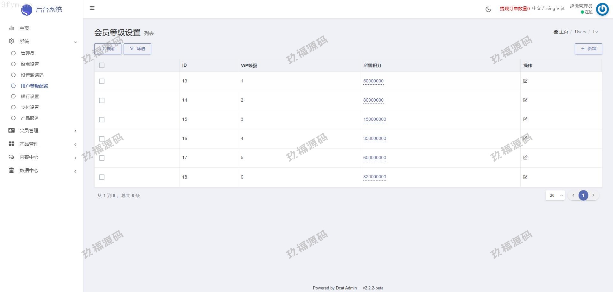
Task: Open the per-page size dropdown showing 20
Action: pos(555,196)
